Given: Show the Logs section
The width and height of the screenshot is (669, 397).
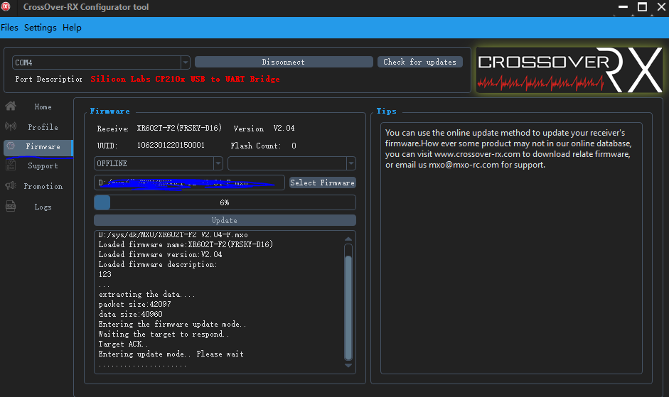Looking at the screenshot, I should (43, 207).
